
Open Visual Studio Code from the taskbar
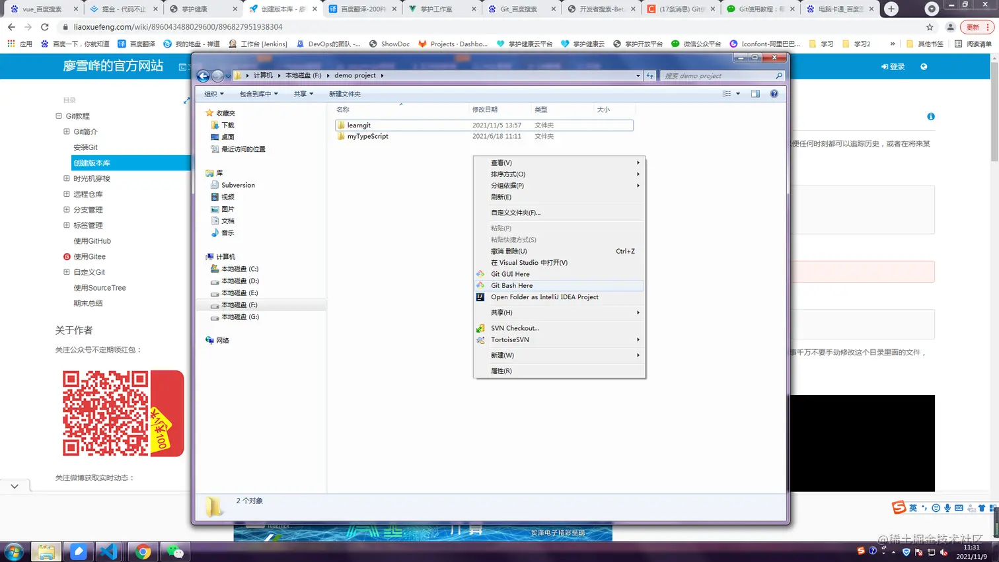pos(110,551)
